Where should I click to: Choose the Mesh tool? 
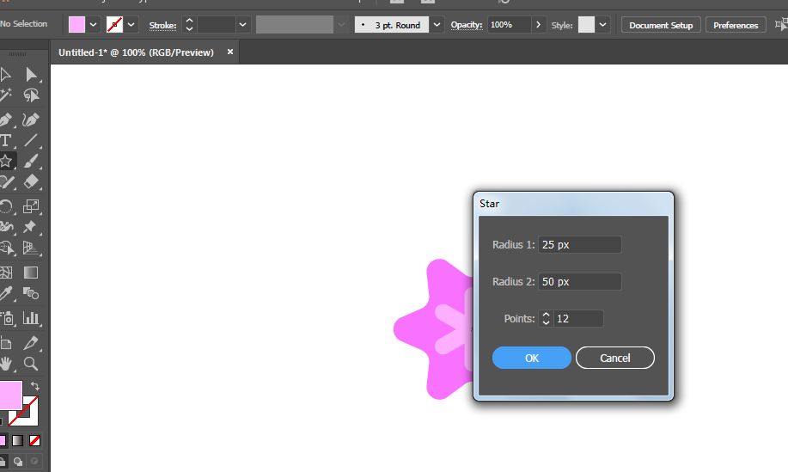(x=5, y=273)
